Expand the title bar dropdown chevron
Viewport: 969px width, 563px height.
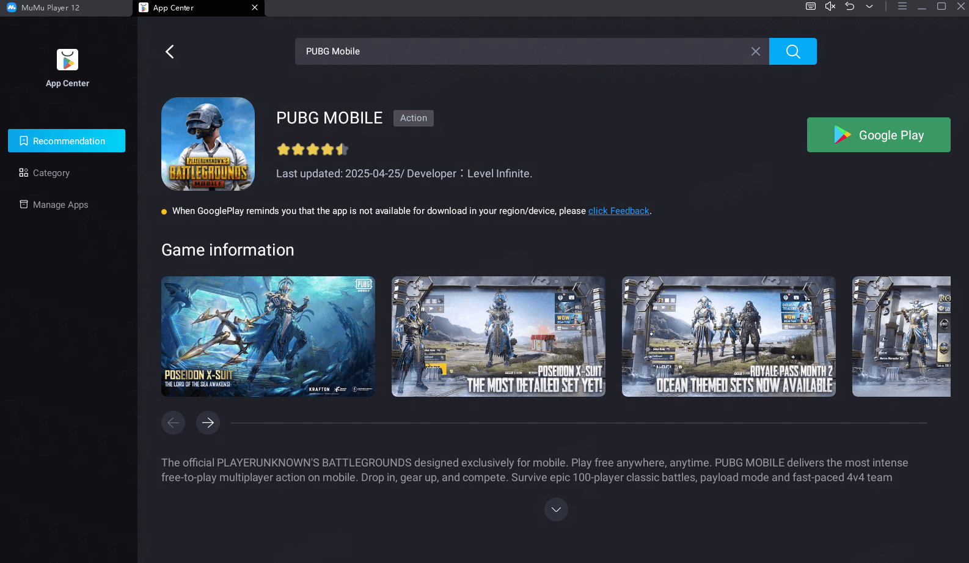point(869,6)
